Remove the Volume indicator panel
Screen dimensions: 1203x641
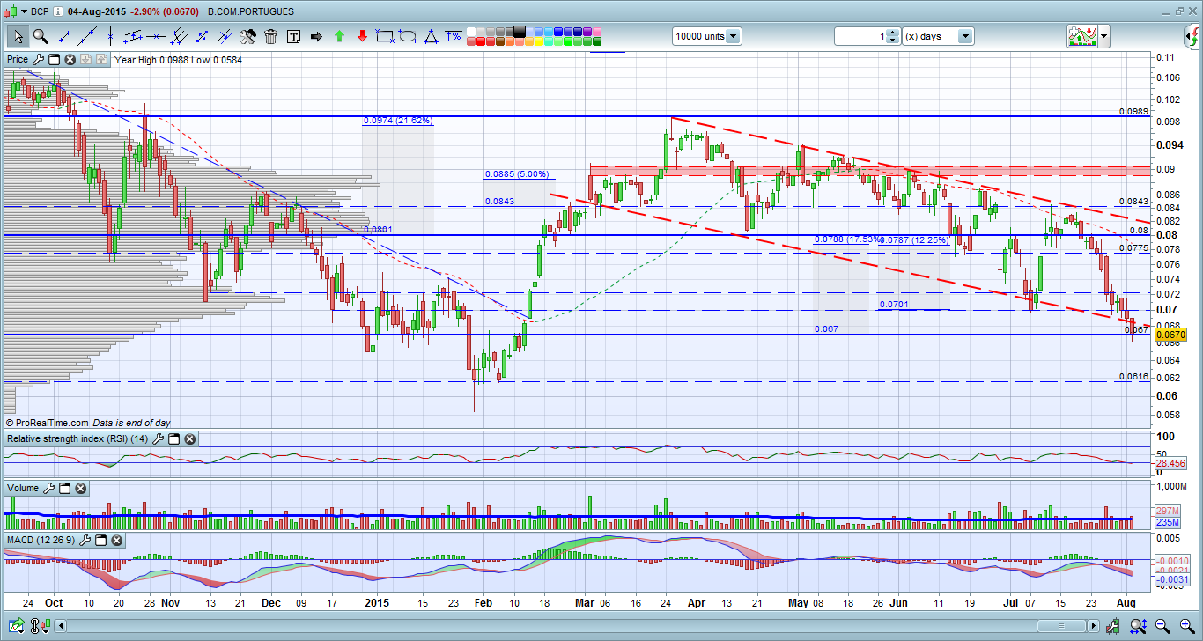point(81,488)
